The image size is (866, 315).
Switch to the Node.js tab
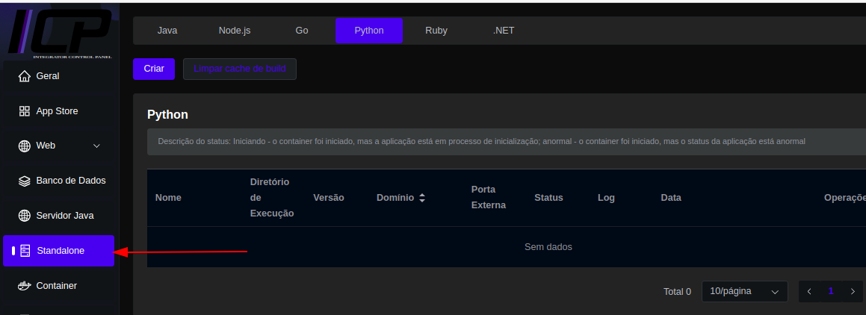click(x=235, y=31)
